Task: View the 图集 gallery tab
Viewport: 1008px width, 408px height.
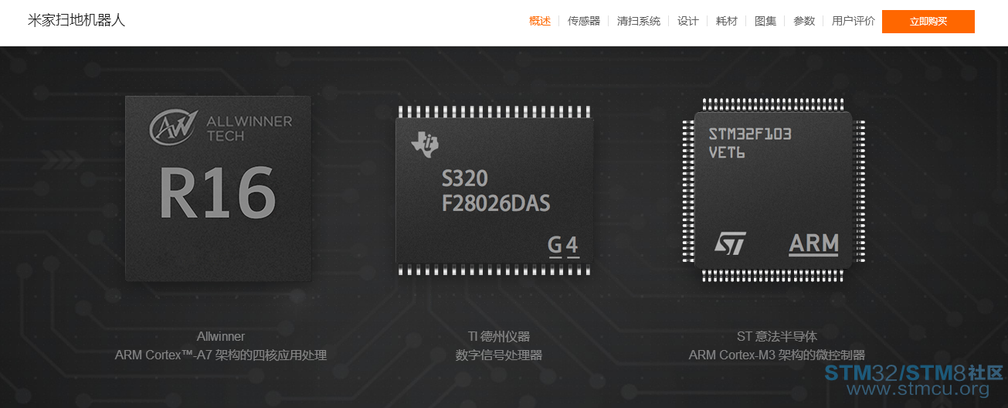Action: pyautogui.click(x=765, y=21)
